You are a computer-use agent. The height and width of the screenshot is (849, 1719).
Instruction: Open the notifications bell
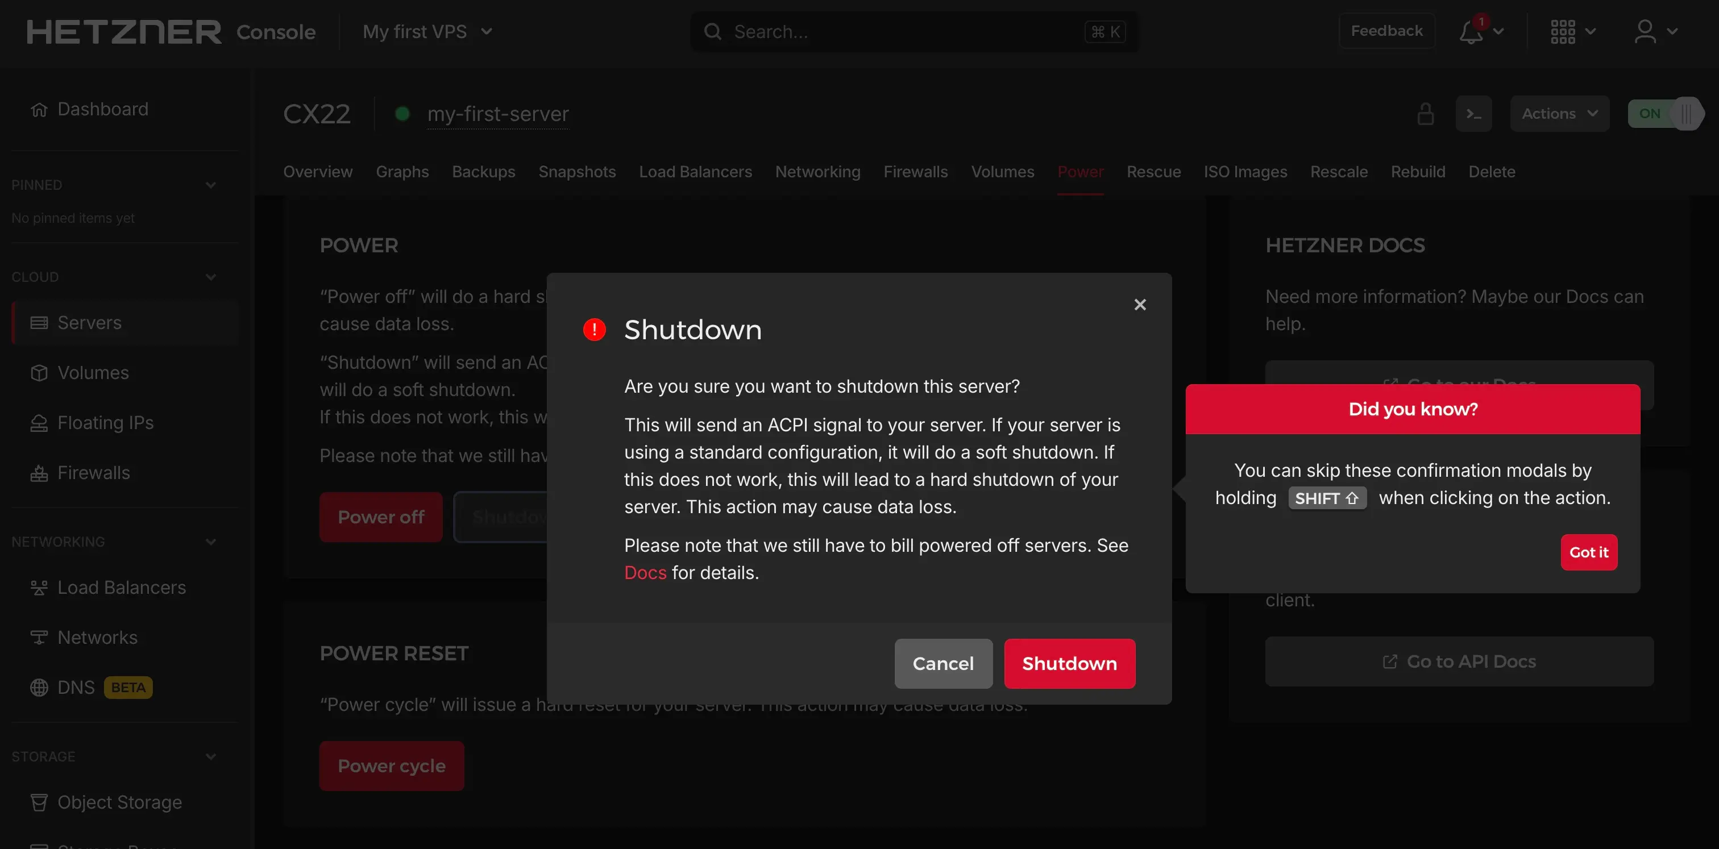pos(1471,31)
